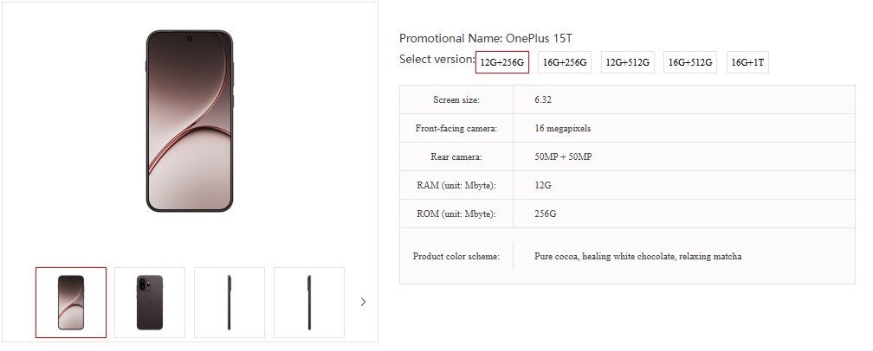Click the Promotional Name OnePlus 15T text
Viewport: 873px width, 351px height.
(485, 38)
